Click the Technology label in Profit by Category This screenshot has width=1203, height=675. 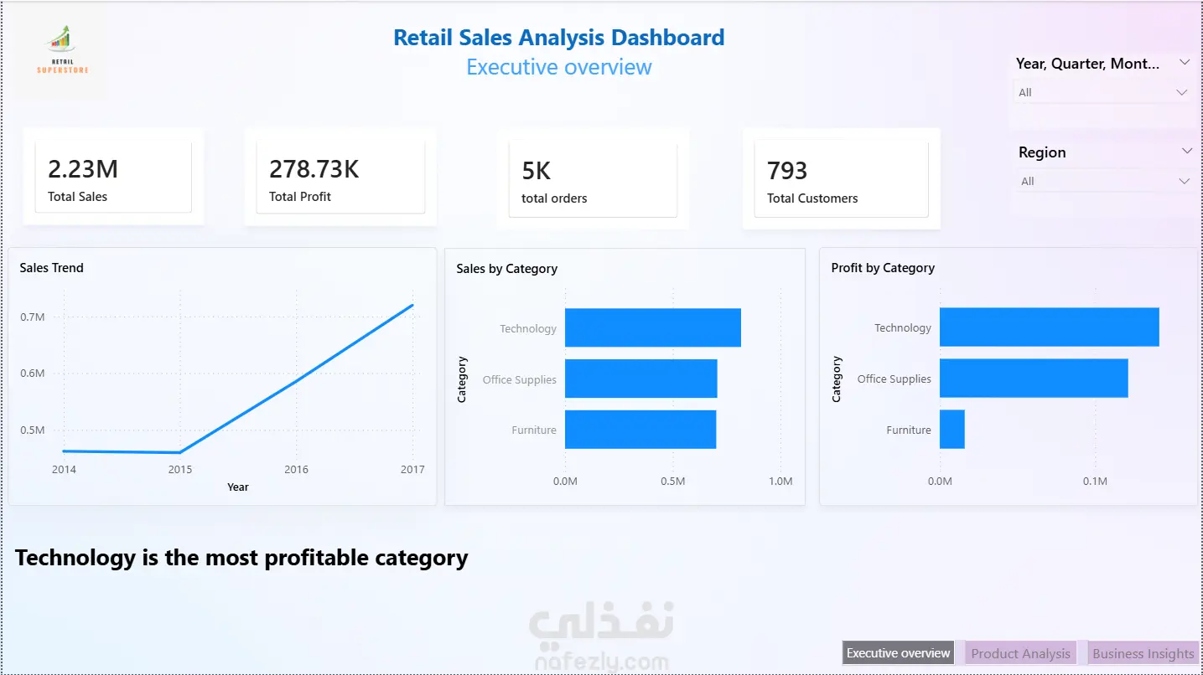coord(903,327)
